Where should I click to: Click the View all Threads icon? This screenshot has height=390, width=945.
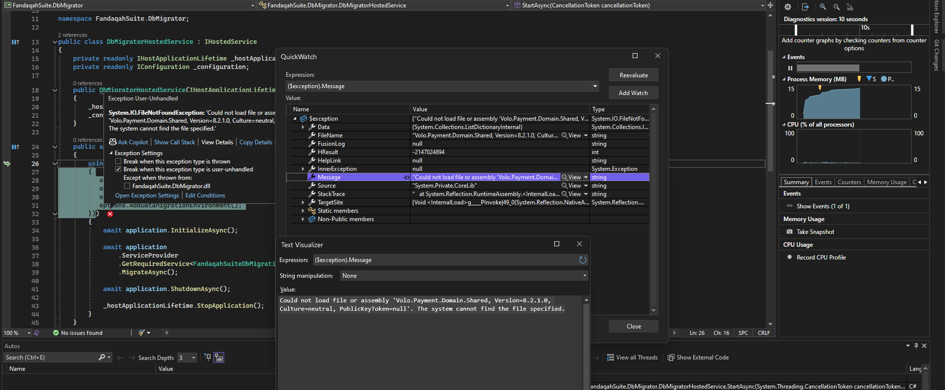click(610, 357)
